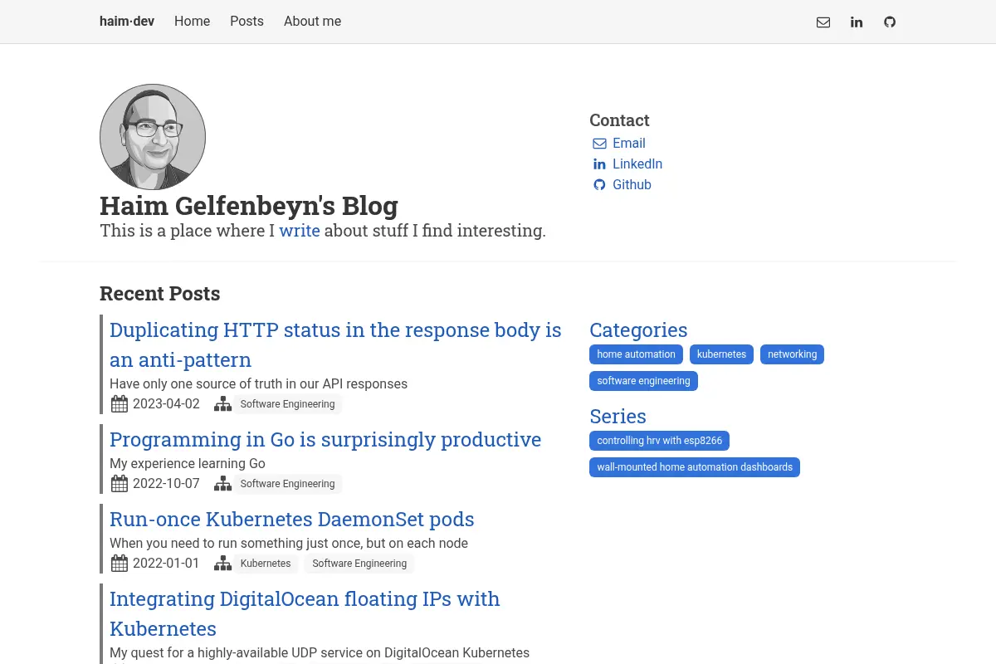Select 'home automation' category tag
Image resolution: width=996 pixels, height=664 pixels.
tap(636, 354)
